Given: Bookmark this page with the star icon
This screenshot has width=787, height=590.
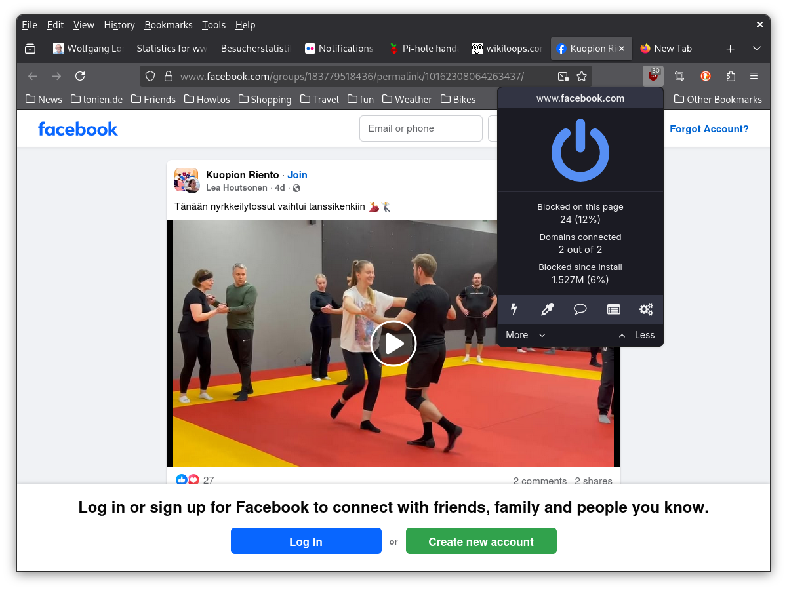Looking at the screenshot, I should pos(582,76).
